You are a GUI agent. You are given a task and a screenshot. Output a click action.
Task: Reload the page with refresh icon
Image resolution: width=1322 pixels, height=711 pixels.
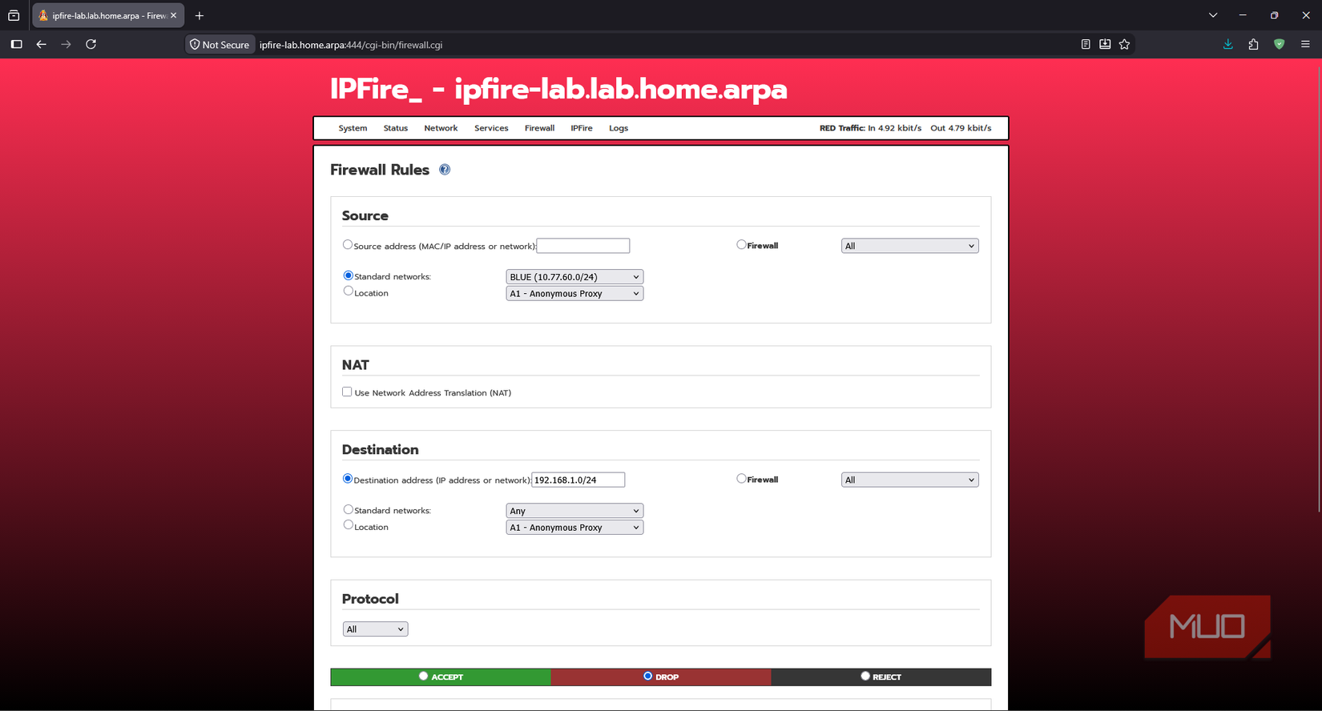click(91, 45)
